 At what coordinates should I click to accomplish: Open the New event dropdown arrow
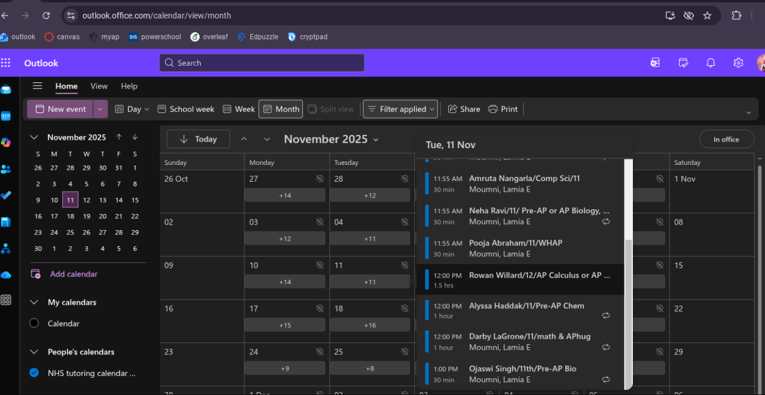point(100,109)
